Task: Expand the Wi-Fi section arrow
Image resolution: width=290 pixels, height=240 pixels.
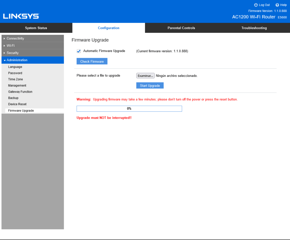Action: (x=4, y=46)
